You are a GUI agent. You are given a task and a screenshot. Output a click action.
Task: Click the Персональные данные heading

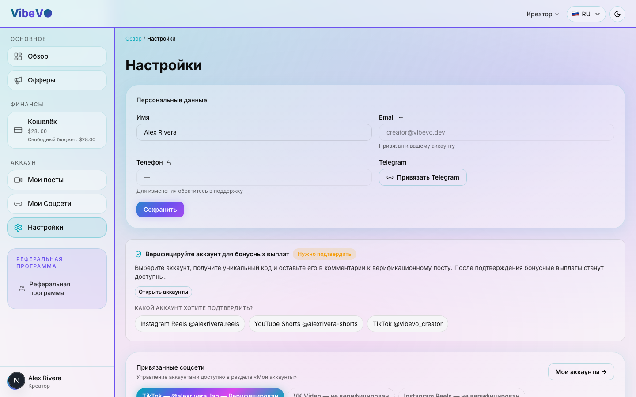point(172,100)
